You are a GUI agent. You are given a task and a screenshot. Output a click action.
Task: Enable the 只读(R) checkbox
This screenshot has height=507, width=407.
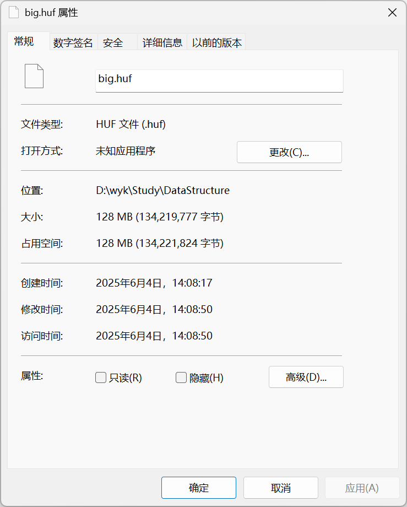point(101,377)
